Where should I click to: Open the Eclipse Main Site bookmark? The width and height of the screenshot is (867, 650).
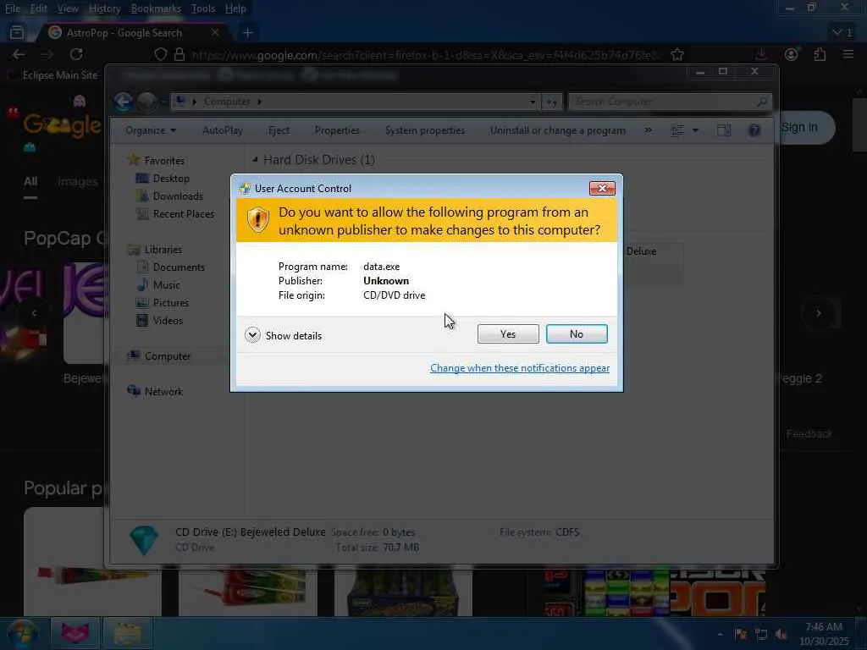coord(53,75)
